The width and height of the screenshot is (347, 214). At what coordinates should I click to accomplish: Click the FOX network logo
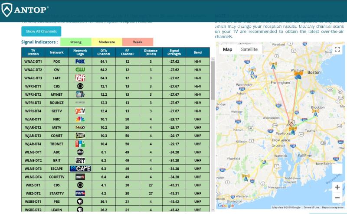click(80, 62)
